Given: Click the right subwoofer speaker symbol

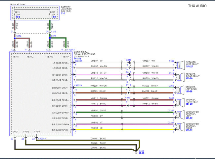Looking at the screenshot, I should 180,127.
